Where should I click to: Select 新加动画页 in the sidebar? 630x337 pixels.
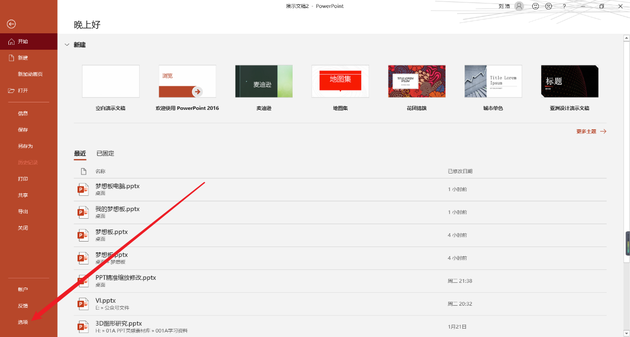29,74
